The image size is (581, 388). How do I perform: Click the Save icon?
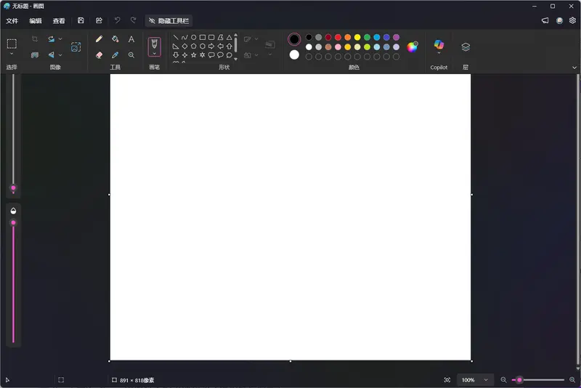tap(81, 21)
